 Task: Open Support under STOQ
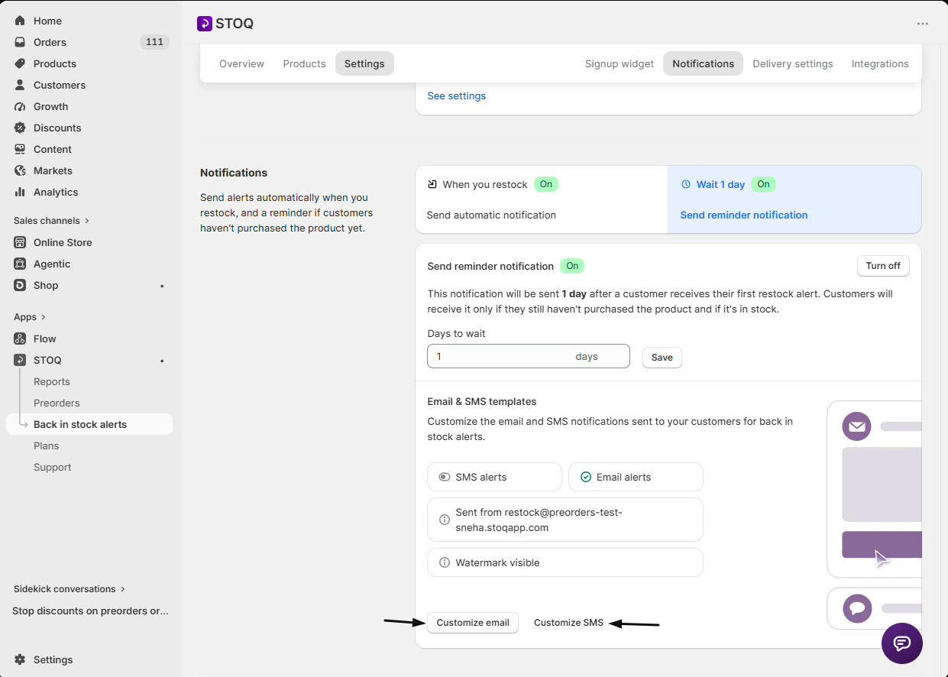coord(53,467)
